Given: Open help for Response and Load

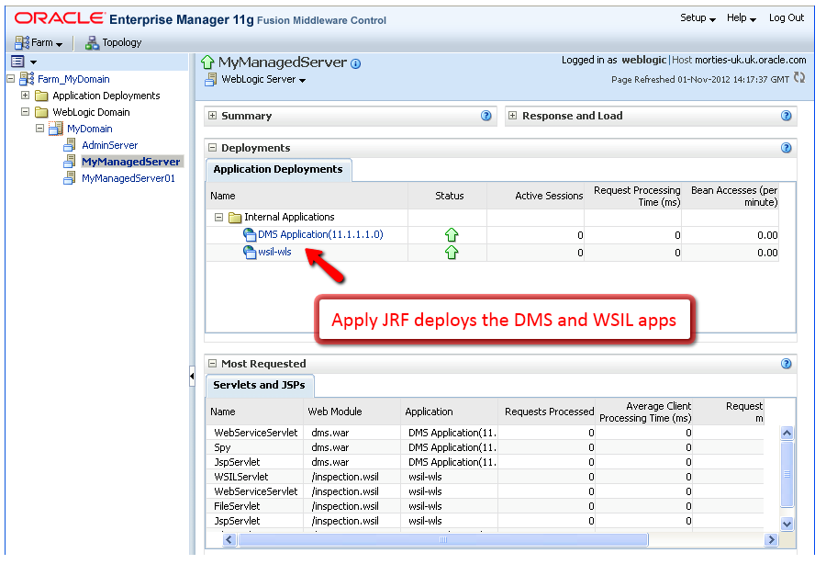Looking at the screenshot, I should point(786,116).
